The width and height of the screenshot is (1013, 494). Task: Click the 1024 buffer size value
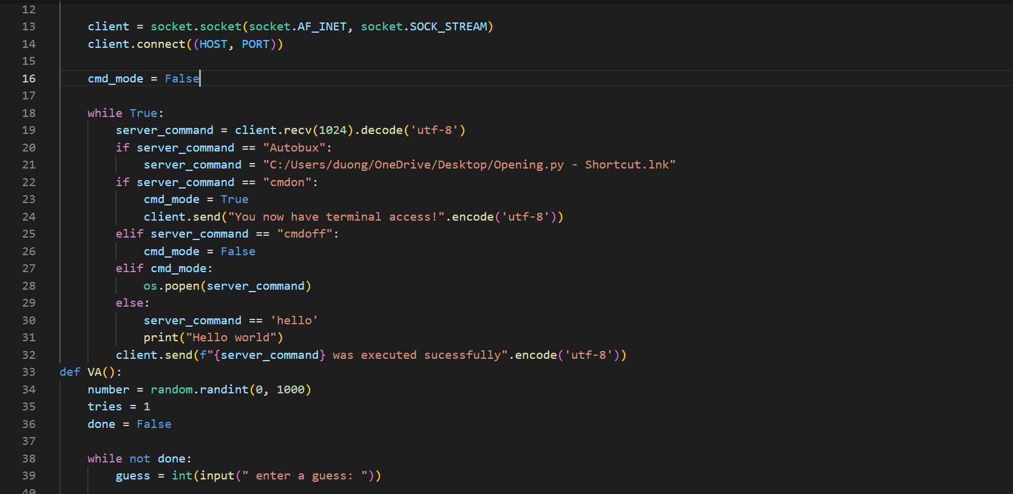click(333, 130)
